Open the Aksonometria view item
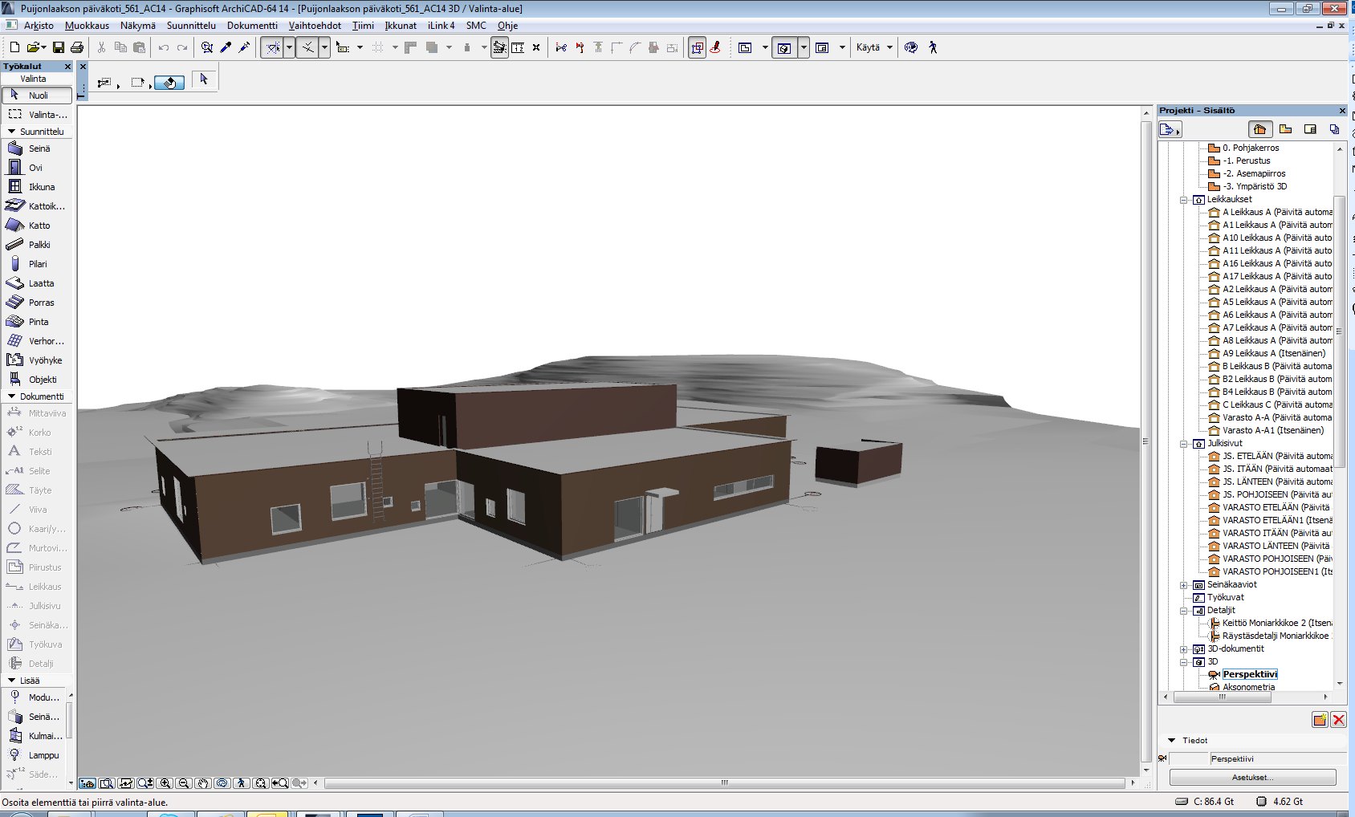 point(1248,687)
